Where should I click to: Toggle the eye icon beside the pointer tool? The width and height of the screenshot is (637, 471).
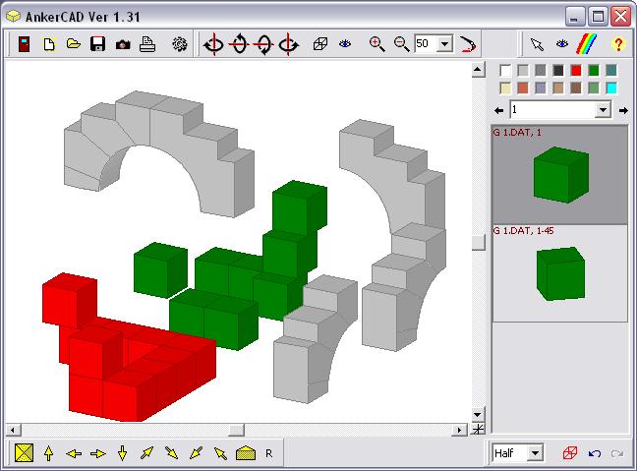click(x=562, y=43)
